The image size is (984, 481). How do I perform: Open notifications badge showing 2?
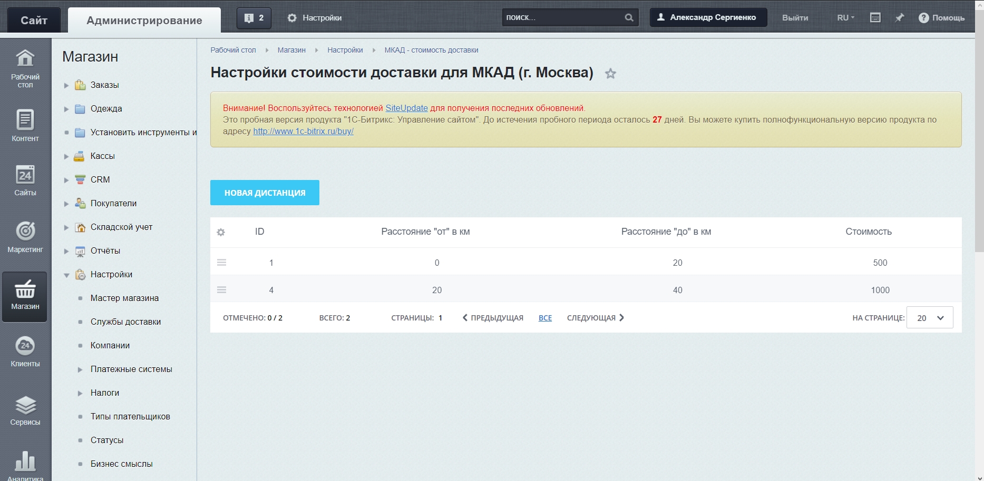tap(254, 18)
